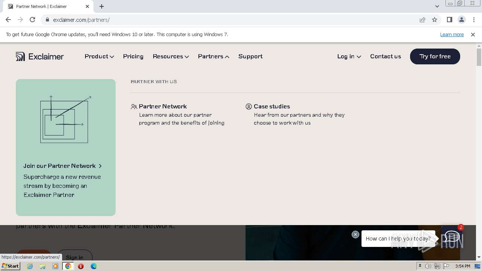482x271 pixels.
Task: Open File Explorer from the taskbar
Action: coord(43,266)
